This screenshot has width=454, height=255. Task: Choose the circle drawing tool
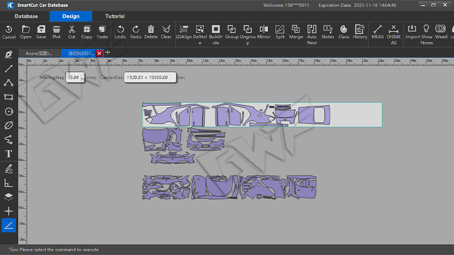9,111
